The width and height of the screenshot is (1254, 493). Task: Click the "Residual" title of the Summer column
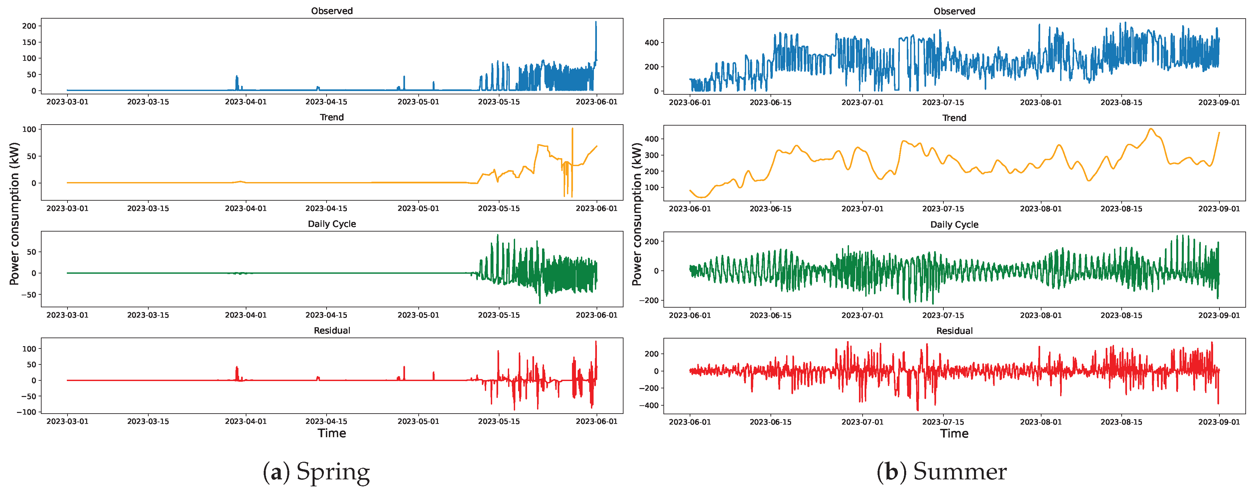(x=954, y=331)
